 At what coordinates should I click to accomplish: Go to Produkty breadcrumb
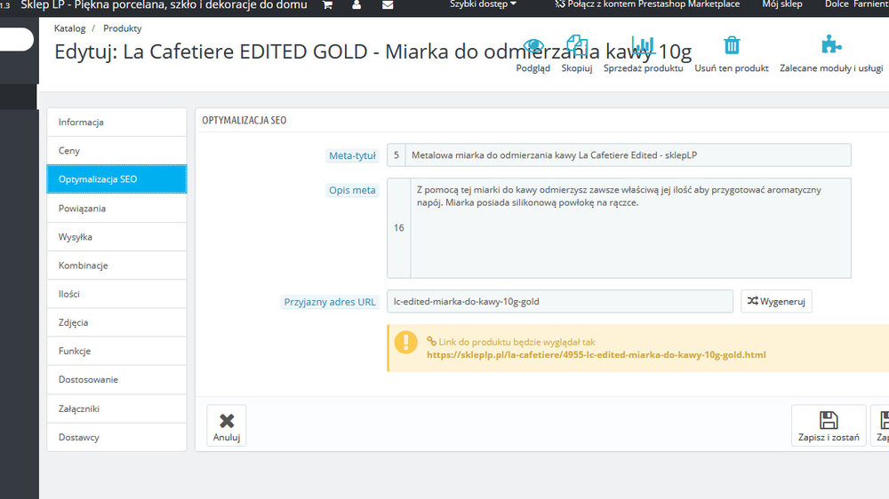pos(123,28)
